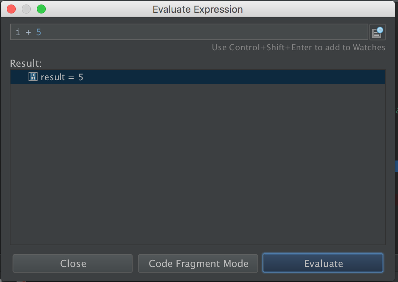Dismiss the dialog with Close
398x282 pixels.
coord(72,263)
